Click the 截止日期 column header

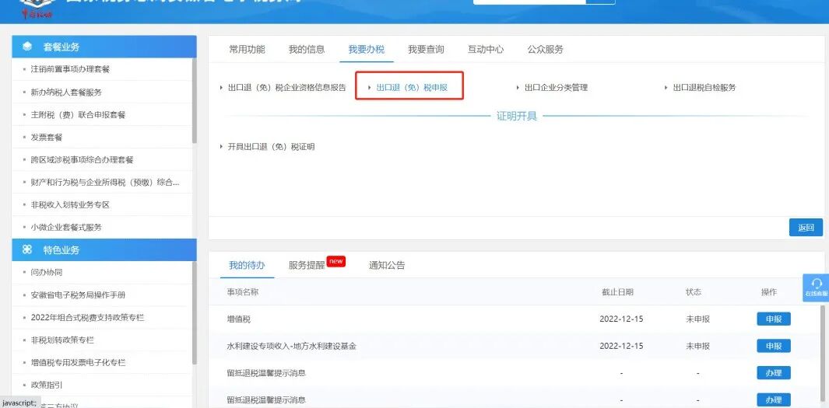[617, 292]
